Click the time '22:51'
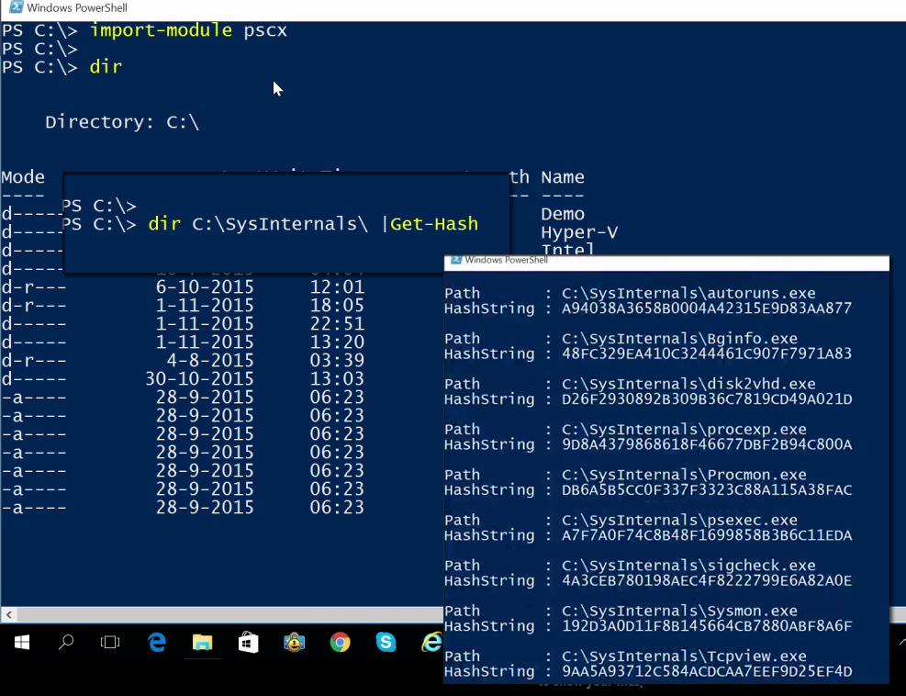Screen dimensions: 906x696 [337, 324]
